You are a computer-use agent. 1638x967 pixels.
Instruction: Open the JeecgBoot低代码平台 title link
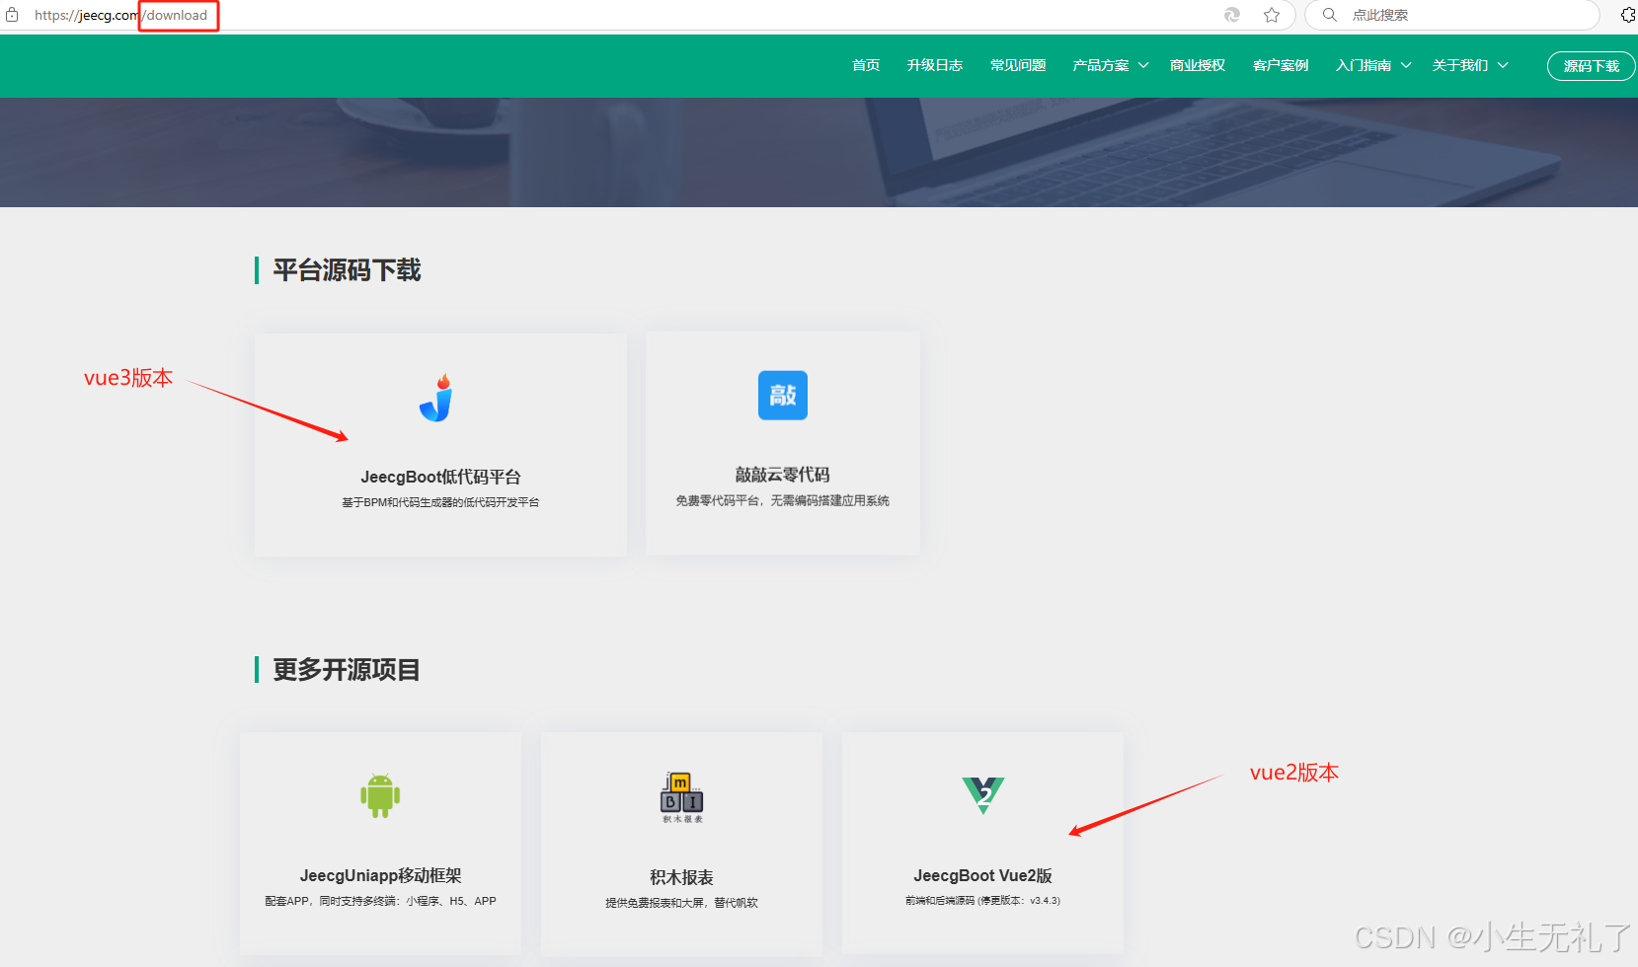[440, 477]
